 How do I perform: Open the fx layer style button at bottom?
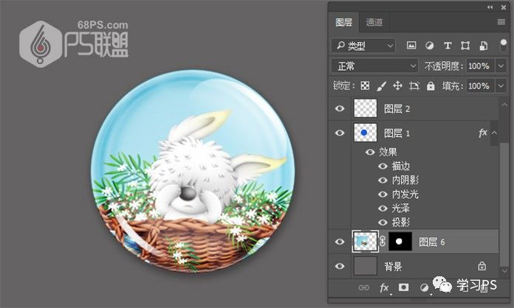(384, 287)
